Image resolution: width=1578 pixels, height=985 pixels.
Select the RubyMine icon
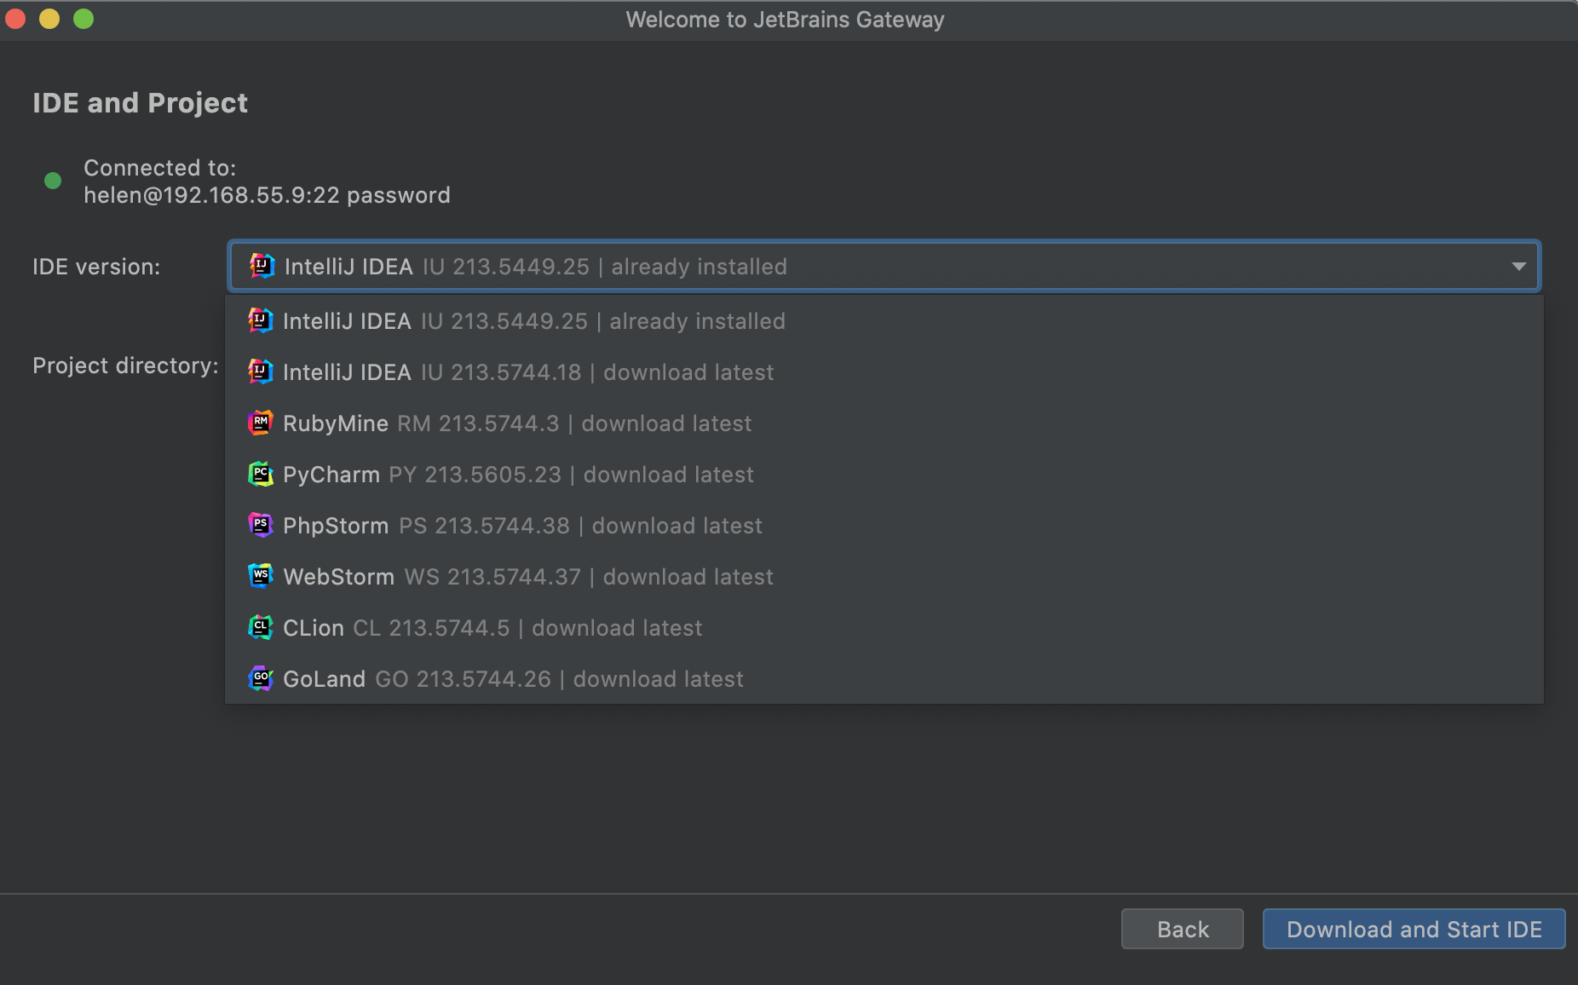pyautogui.click(x=261, y=423)
